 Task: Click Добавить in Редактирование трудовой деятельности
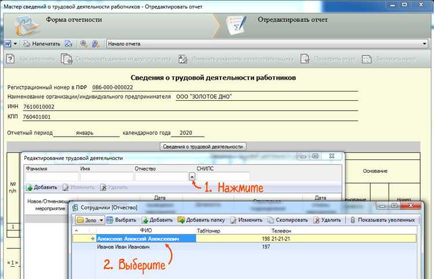(x=42, y=188)
